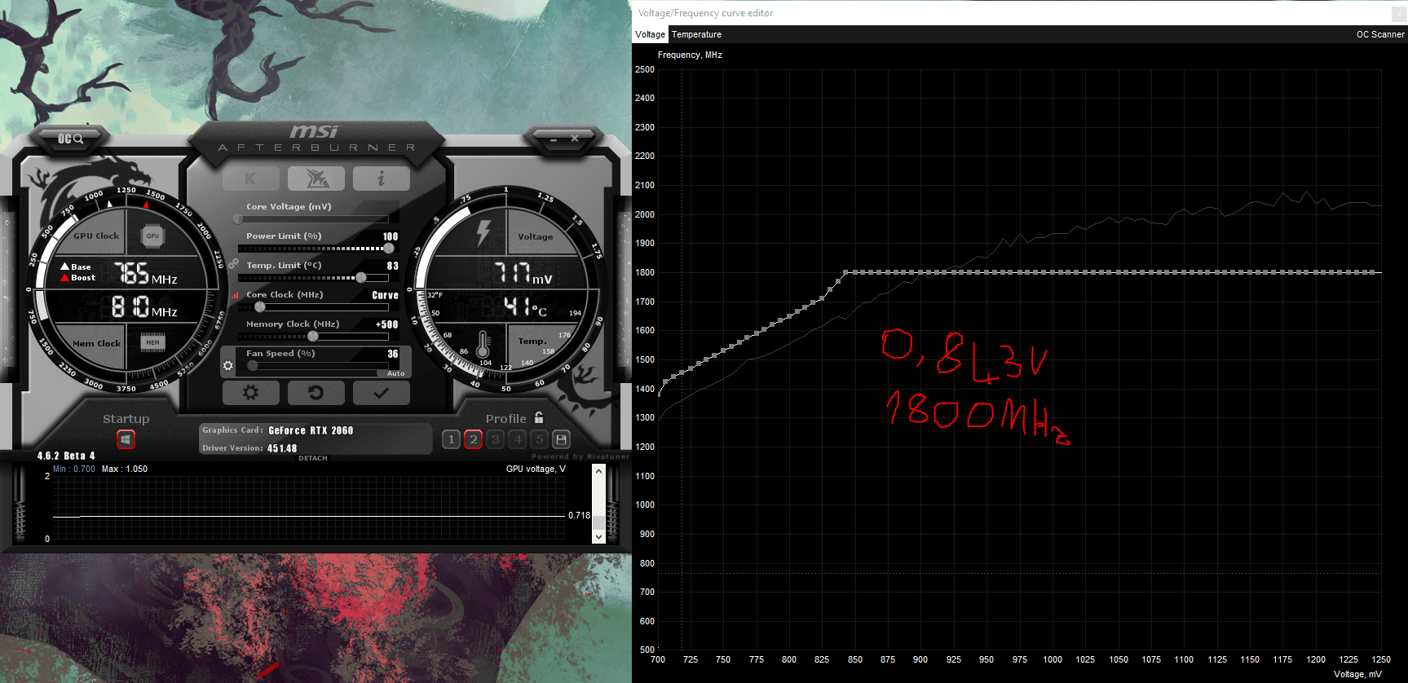This screenshot has height=683, width=1408.
Task: Toggle the fan speed Auto button
Action: [x=396, y=373]
